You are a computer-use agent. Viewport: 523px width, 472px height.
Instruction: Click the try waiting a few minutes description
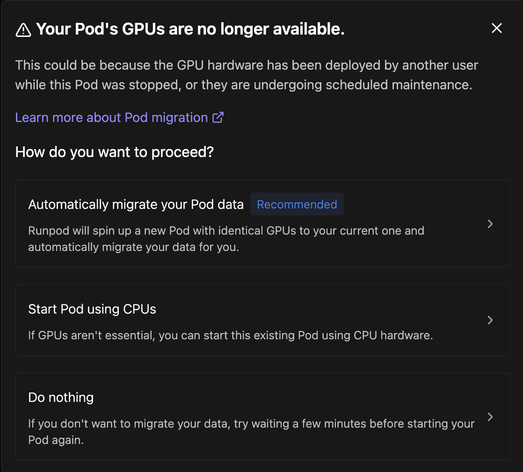click(x=251, y=432)
